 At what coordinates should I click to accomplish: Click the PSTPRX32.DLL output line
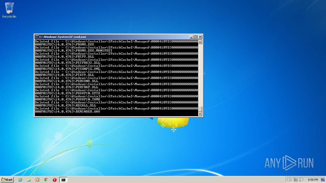pyautogui.click(x=67, y=63)
